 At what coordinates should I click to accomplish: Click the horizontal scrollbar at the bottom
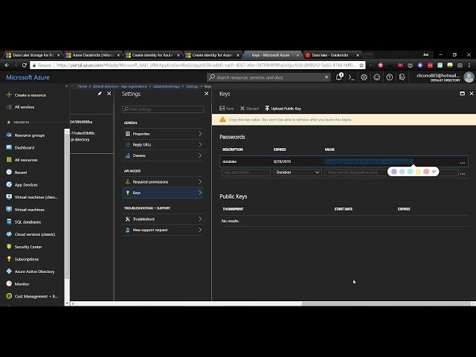(x=385, y=304)
